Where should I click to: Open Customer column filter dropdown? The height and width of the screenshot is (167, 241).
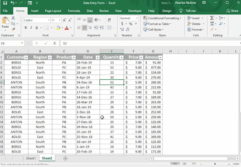click(26, 58)
